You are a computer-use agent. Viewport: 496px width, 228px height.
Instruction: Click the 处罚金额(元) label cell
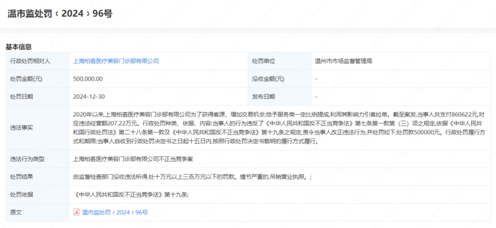click(x=38, y=79)
